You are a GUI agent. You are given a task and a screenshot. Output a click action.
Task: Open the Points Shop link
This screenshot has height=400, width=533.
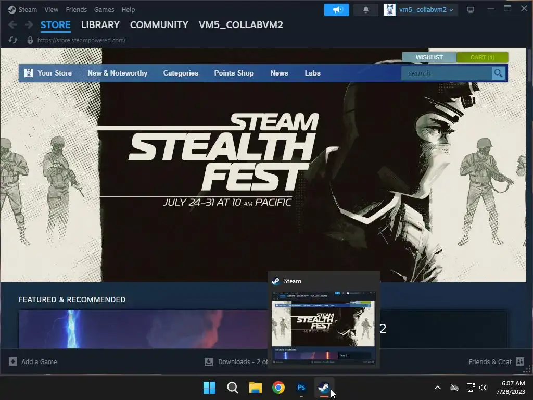pyautogui.click(x=234, y=73)
